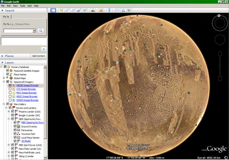Toggle the sunlight landscape toolbar icon

pos(93,10)
